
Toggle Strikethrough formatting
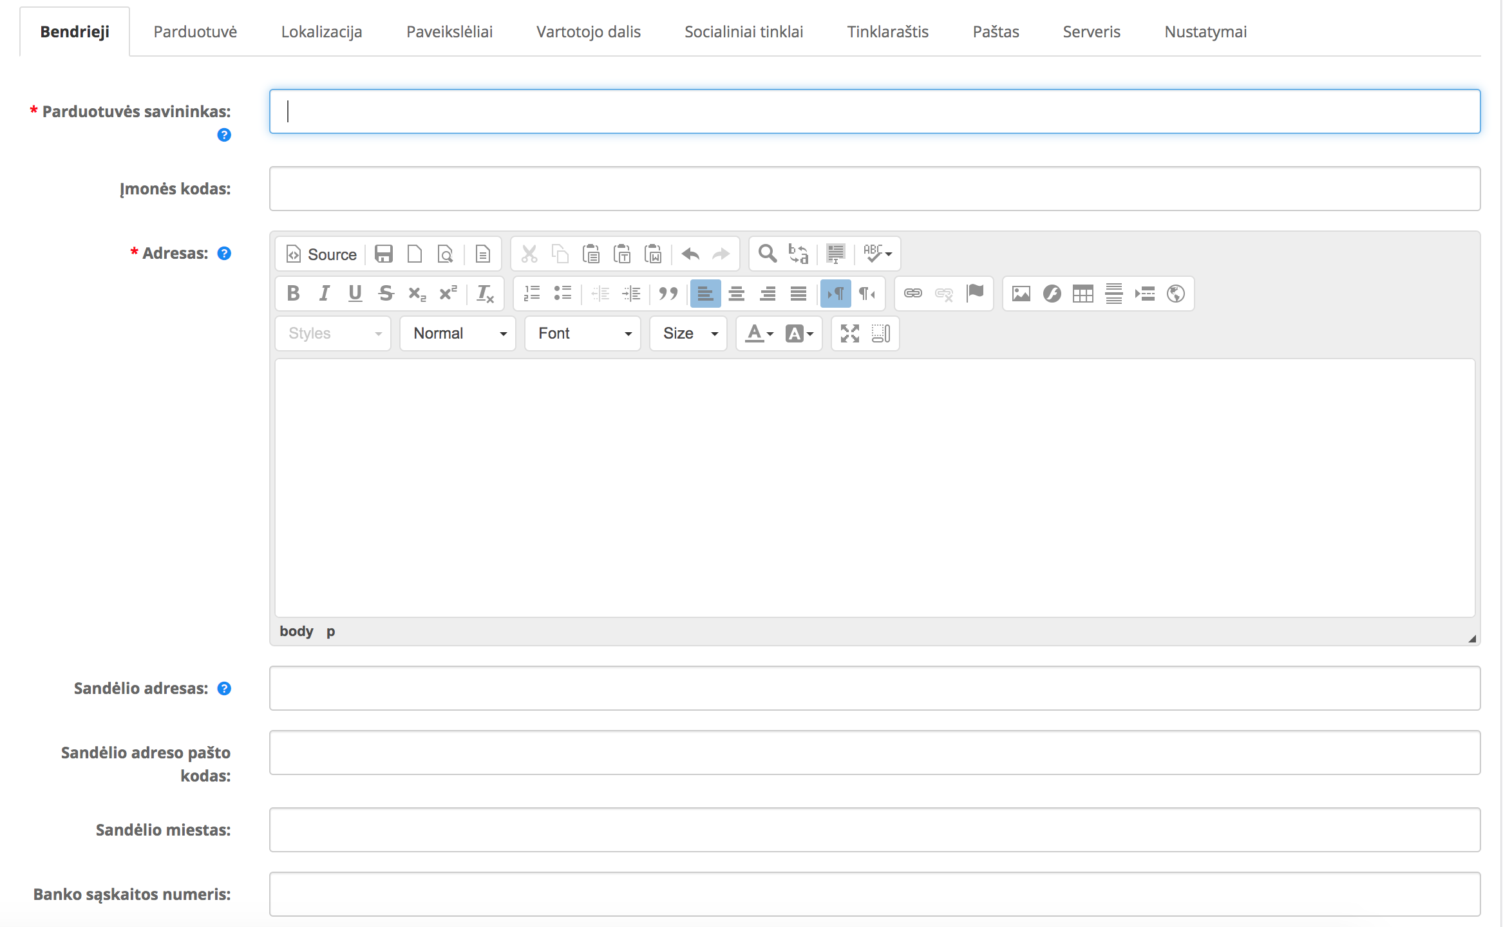386,294
